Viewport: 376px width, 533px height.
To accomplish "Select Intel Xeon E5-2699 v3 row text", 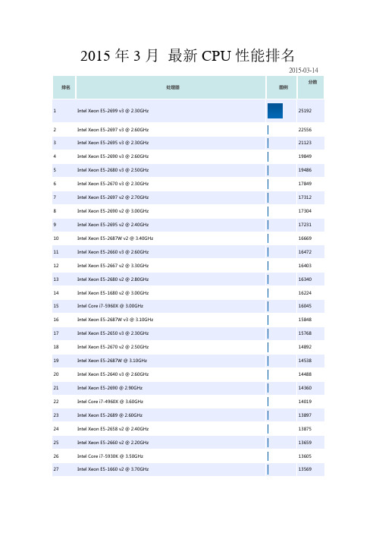I will (x=113, y=111).
